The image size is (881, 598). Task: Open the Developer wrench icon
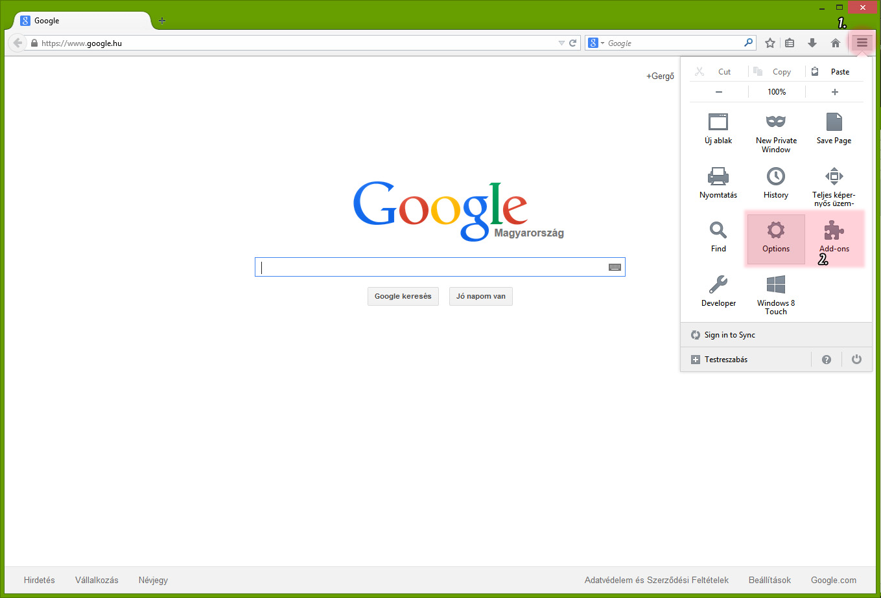click(718, 284)
